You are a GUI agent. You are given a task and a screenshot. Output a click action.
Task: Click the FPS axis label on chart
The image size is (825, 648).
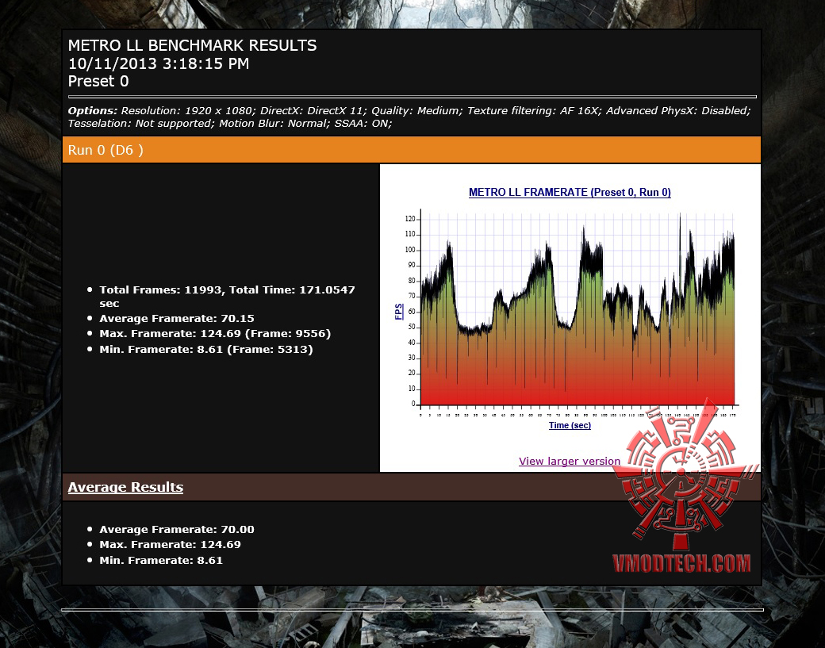[x=399, y=312]
